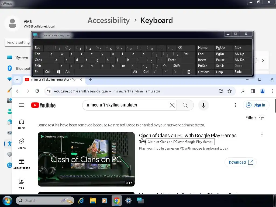Viewport: 276px width, 207px height.
Task: Toggle Insert key on on-screen keyboard
Action: (202, 60)
